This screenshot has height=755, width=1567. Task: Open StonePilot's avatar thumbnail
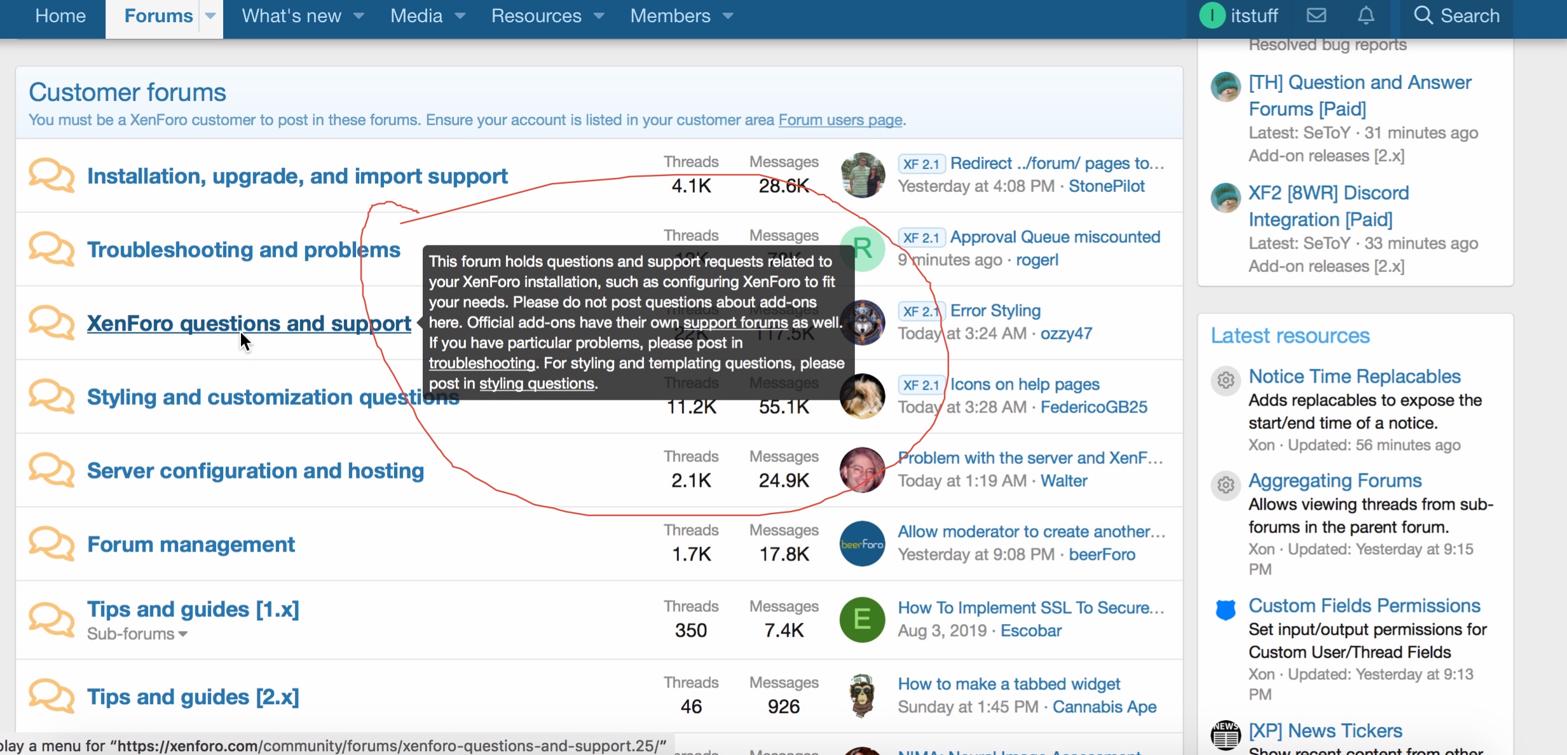click(x=863, y=175)
